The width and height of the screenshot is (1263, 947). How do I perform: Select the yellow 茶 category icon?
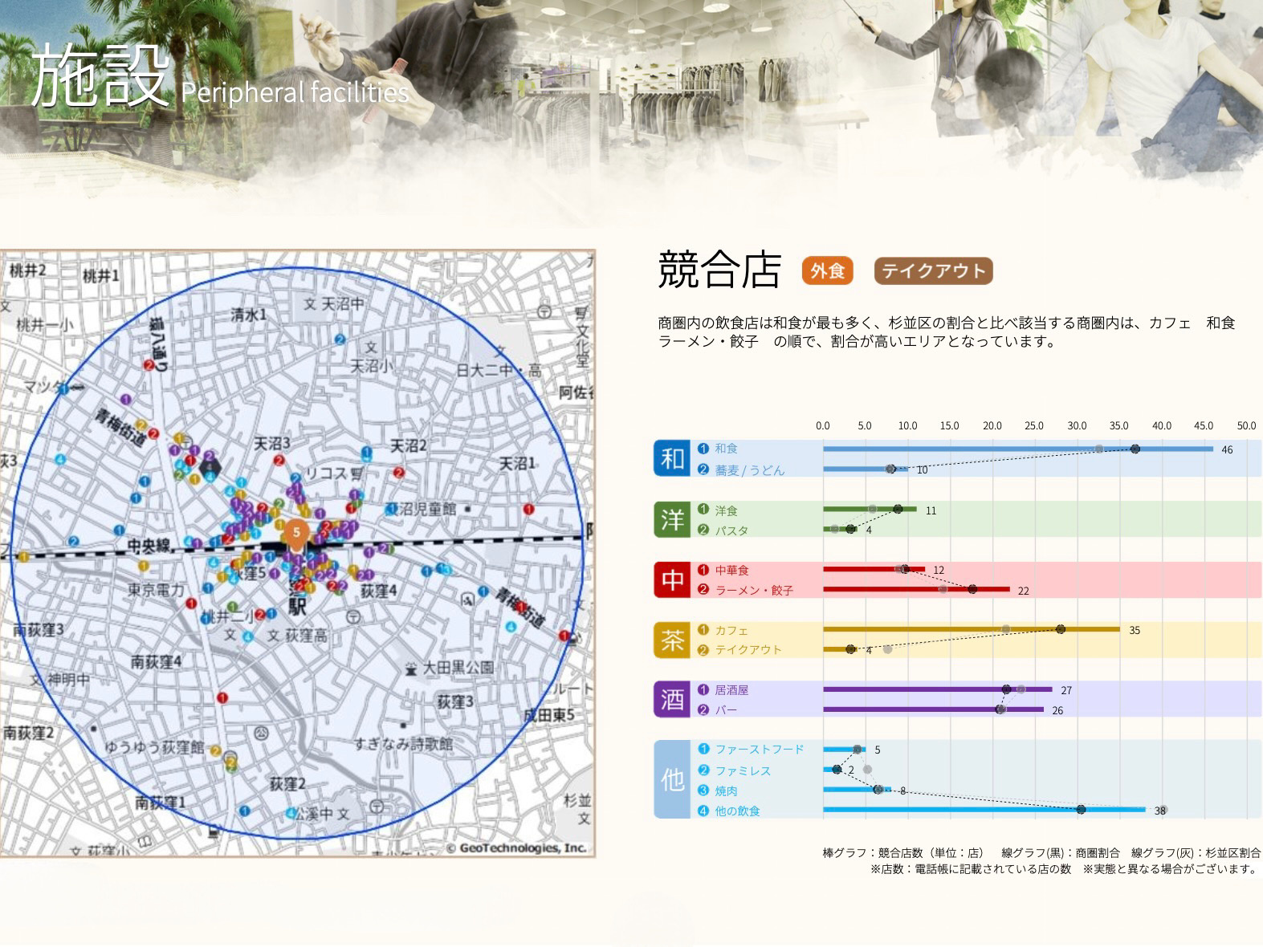[672, 640]
